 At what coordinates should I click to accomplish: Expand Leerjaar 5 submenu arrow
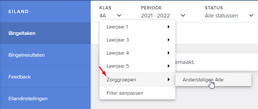(168, 66)
